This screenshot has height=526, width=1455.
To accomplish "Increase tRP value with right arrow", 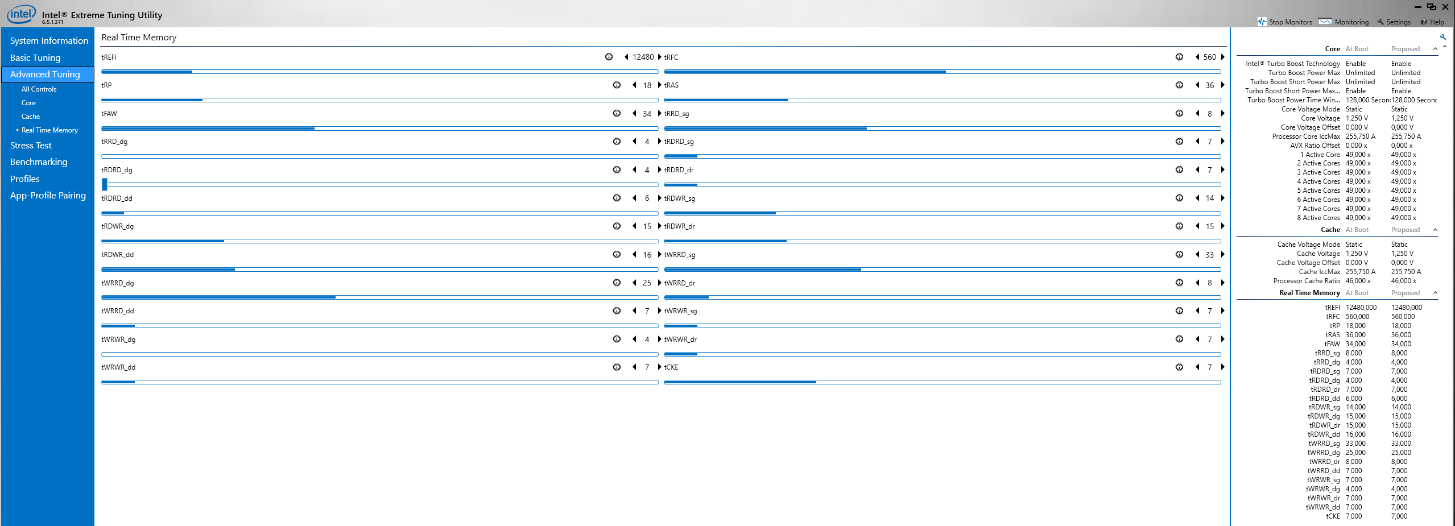I will pos(659,85).
